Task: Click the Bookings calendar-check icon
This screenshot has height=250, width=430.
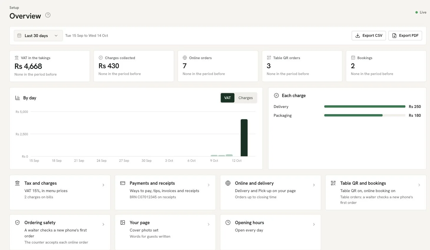Action: point(353,58)
